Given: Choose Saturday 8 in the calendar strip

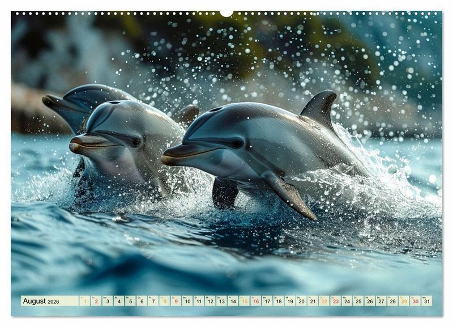Looking at the screenshot, I should click(x=165, y=301).
